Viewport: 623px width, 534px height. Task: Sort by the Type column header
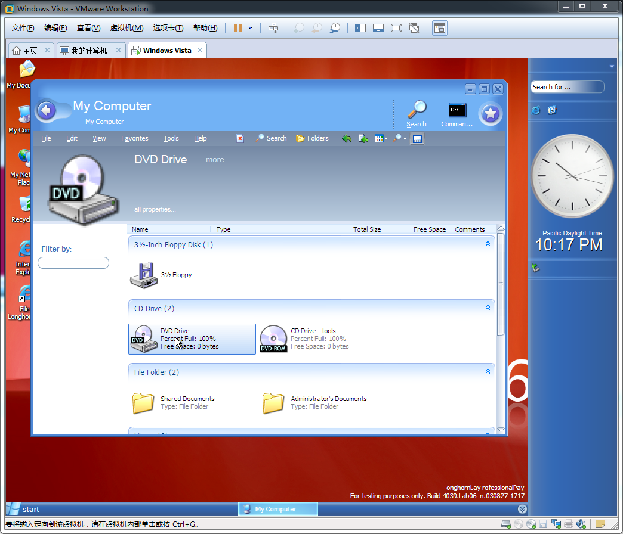(x=264, y=229)
